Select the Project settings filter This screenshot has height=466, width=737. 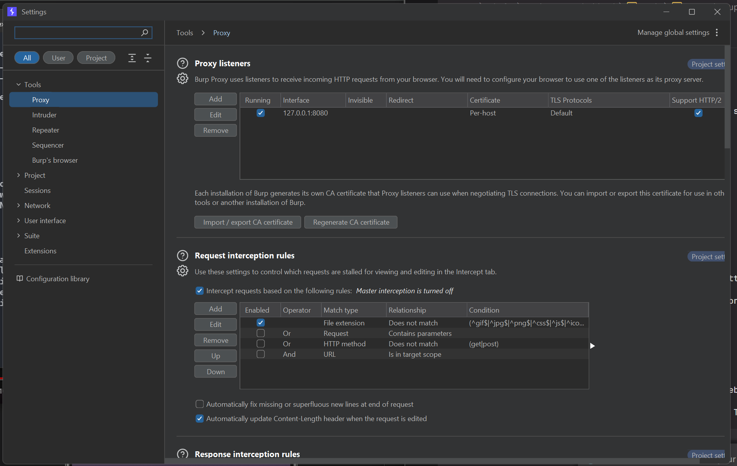point(96,58)
